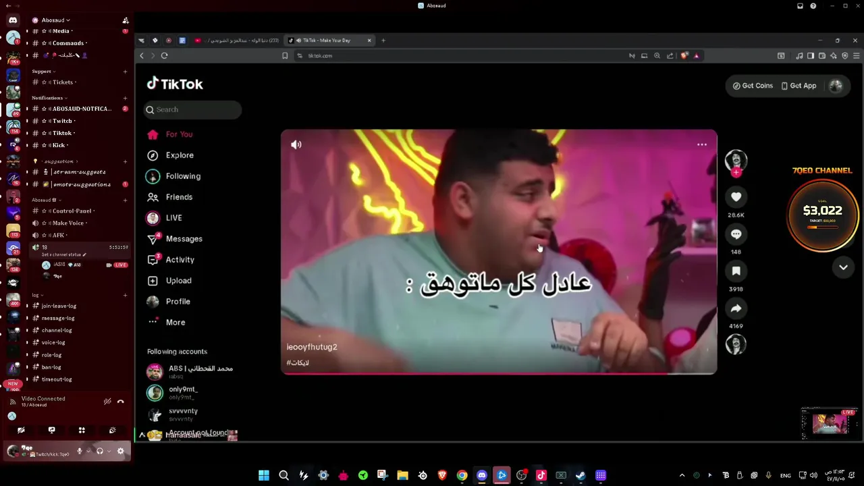The height and width of the screenshot is (486, 864).
Task: Go to next video with down chevron
Action: (843, 267)
